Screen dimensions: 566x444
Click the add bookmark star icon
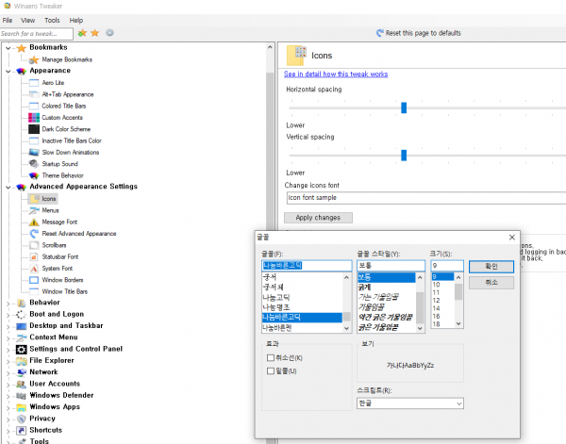coord(82,33)
